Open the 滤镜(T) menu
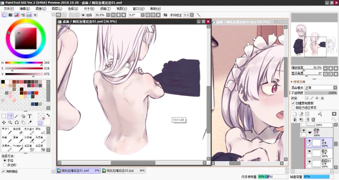Image resolution: width=339 pixels, height=180 pixels. pyautogui.click(x=105, y=8)
